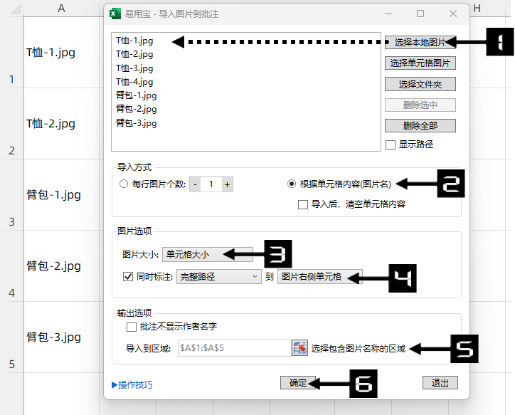This screenshot has width=515, height=415.
Task: Click the range selector icon beside import region
Action: 299,348
